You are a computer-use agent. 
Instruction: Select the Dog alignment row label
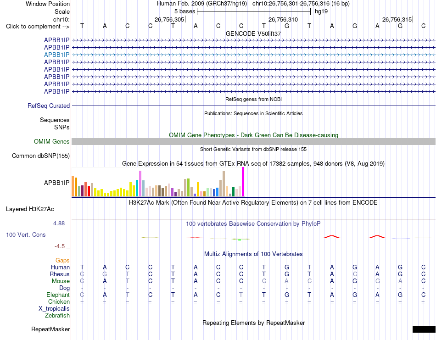tap(65, 288)
